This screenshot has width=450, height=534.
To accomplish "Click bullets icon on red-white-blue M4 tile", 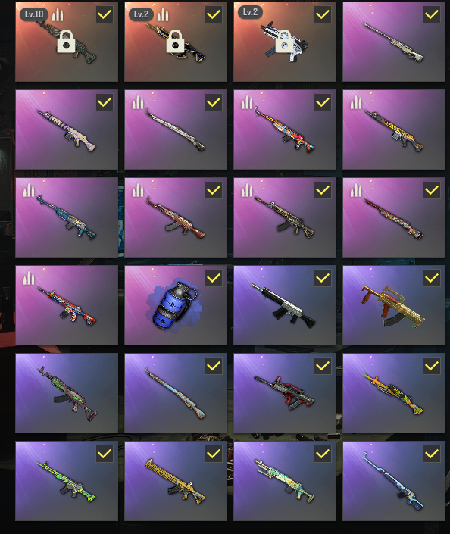I will coord(29,278).
